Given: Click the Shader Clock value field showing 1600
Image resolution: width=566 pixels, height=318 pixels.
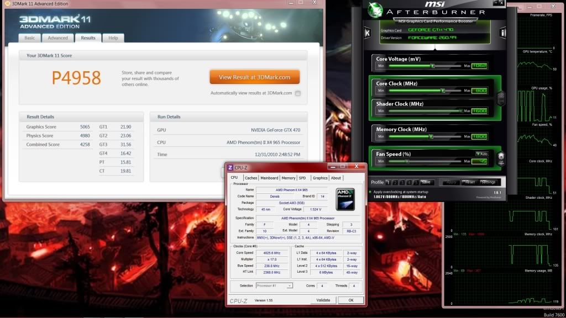Looking at the screenshot, I should click(479, 111).
